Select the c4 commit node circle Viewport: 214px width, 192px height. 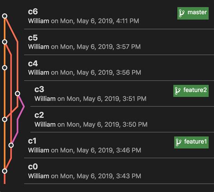[x=5, y=68]
